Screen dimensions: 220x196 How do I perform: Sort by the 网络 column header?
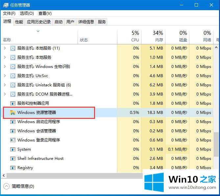201,36
